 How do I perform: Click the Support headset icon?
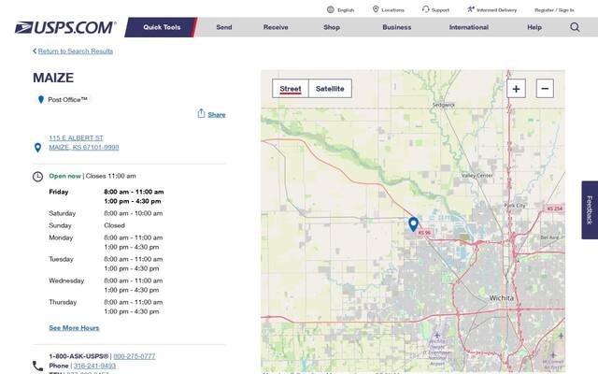click(x=425, y=9)
